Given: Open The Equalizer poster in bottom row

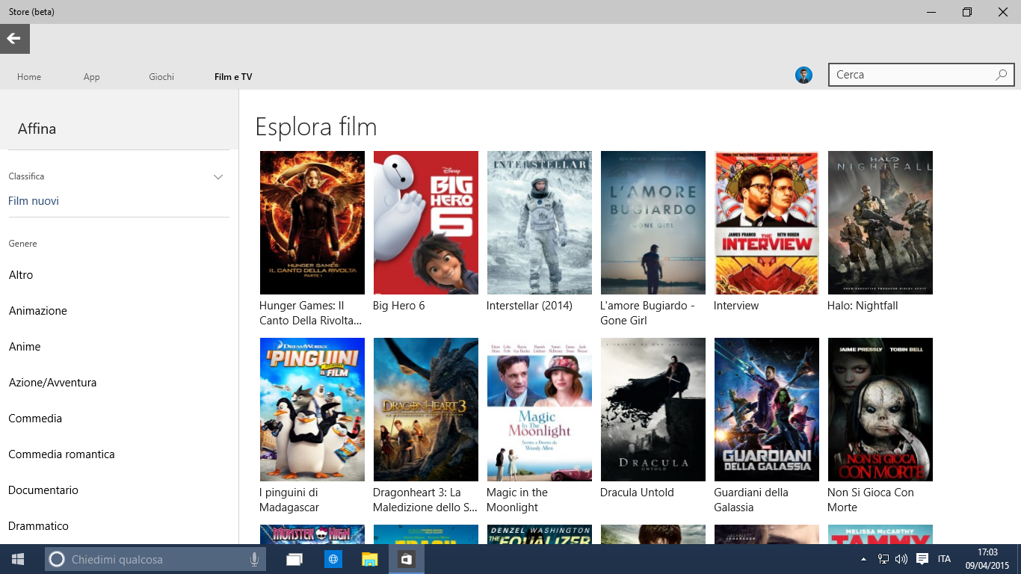Looking at the screenshot, I should tap(540, 534).
